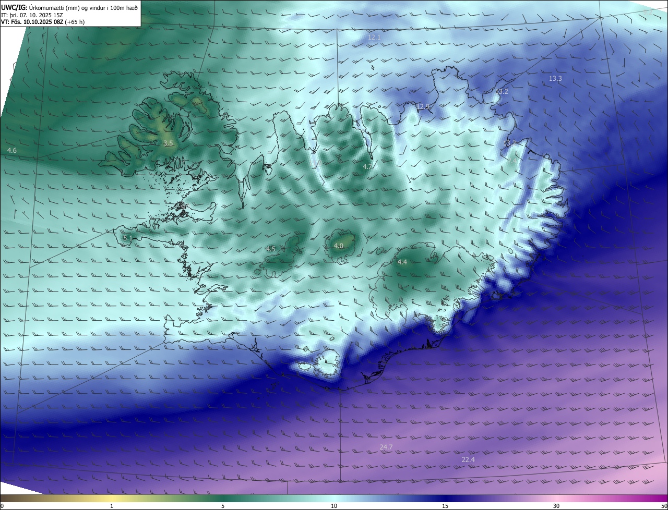668x510 pixels.
Task: Click the 50 tick label on the color scale
Action: (x=664, y=506)
